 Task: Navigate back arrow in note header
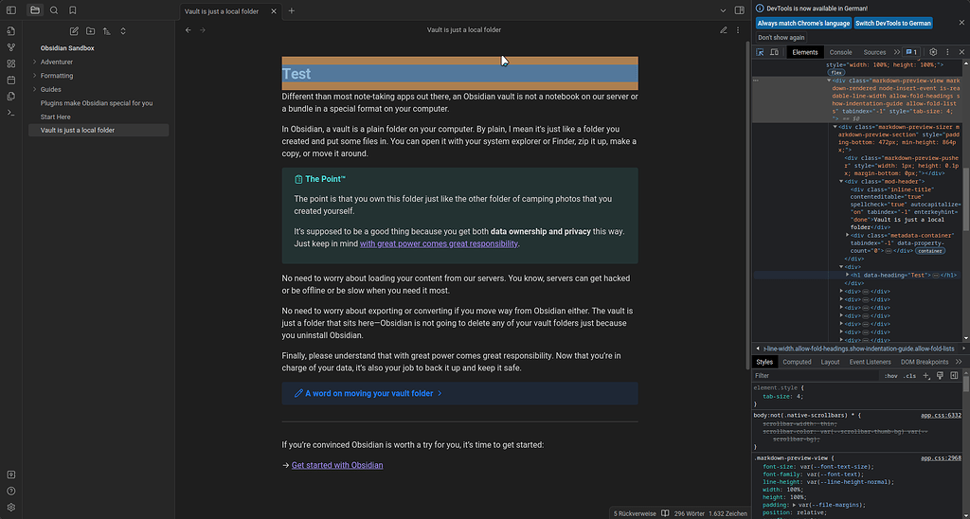(x=189, y=29)
